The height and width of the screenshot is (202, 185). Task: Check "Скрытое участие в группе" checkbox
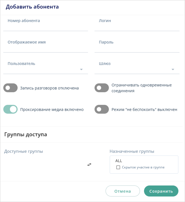point(118,167)
